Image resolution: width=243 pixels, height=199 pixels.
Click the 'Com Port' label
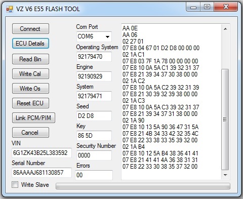[x=87, y=27]
